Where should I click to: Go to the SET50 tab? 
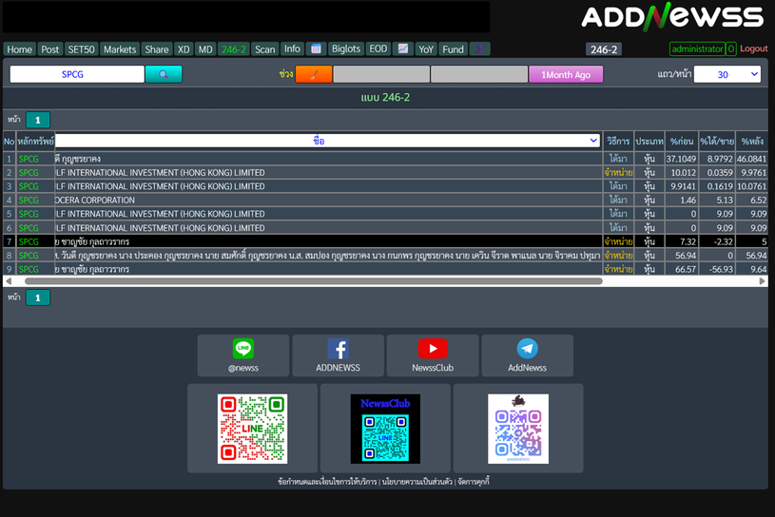[82, 49]
